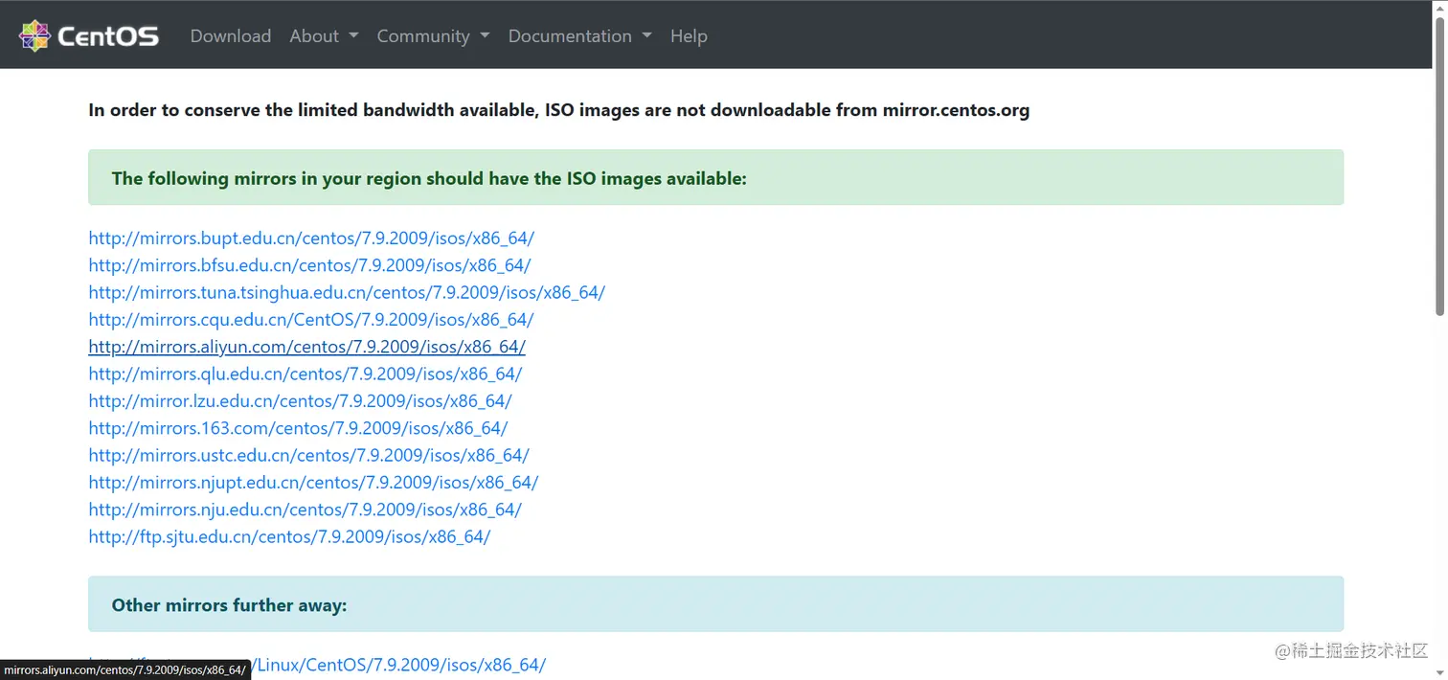
Task: Open the mirrors.bfsu.edu.cn mirror link
Action: click(x=309, y=265)
